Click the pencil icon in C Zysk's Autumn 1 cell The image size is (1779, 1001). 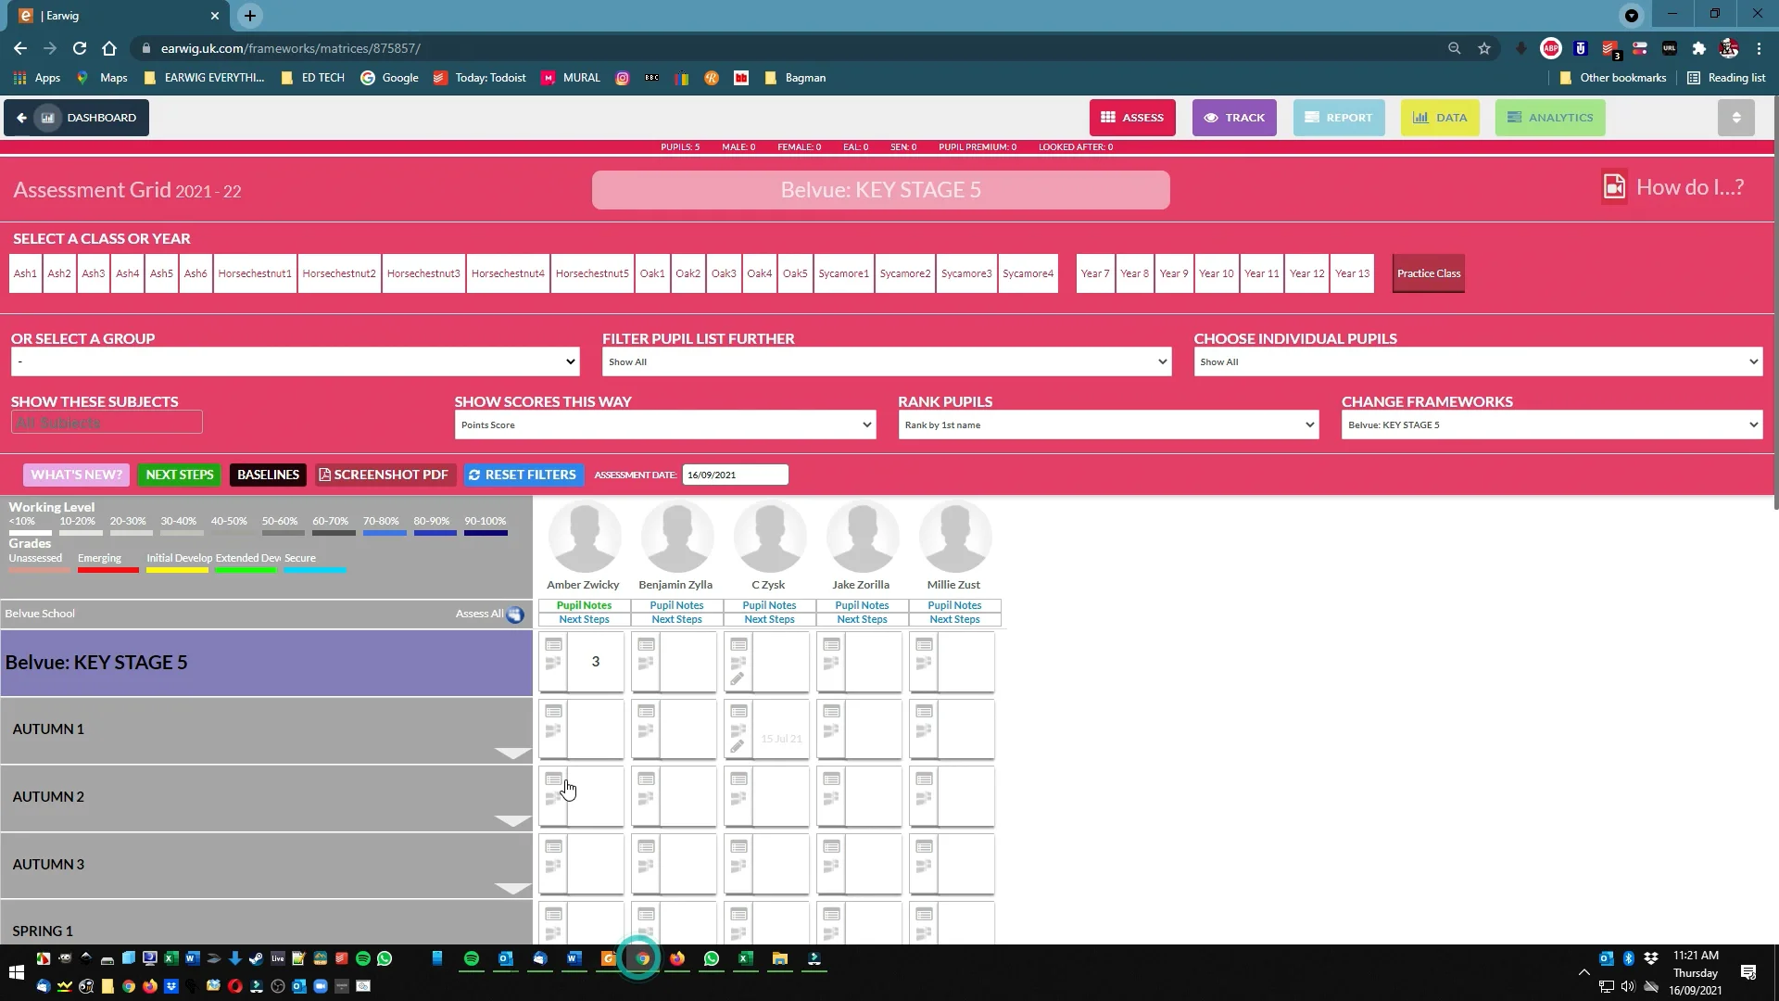click(x=738, y=746)
